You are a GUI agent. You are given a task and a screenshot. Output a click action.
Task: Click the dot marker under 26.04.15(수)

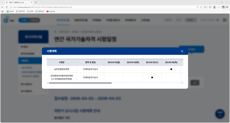coord(152,77)
